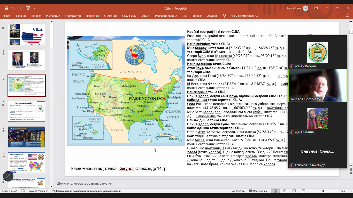This screenshot has width=353, height=198.
Task: Toggle the Заметки notes pane
Action: point(238,191)
